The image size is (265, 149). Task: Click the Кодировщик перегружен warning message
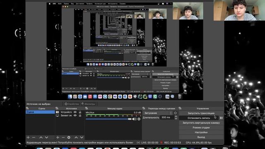(79, 142)
